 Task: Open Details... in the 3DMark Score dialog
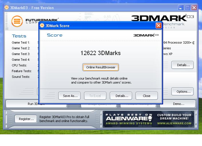[x=121, y=96]
